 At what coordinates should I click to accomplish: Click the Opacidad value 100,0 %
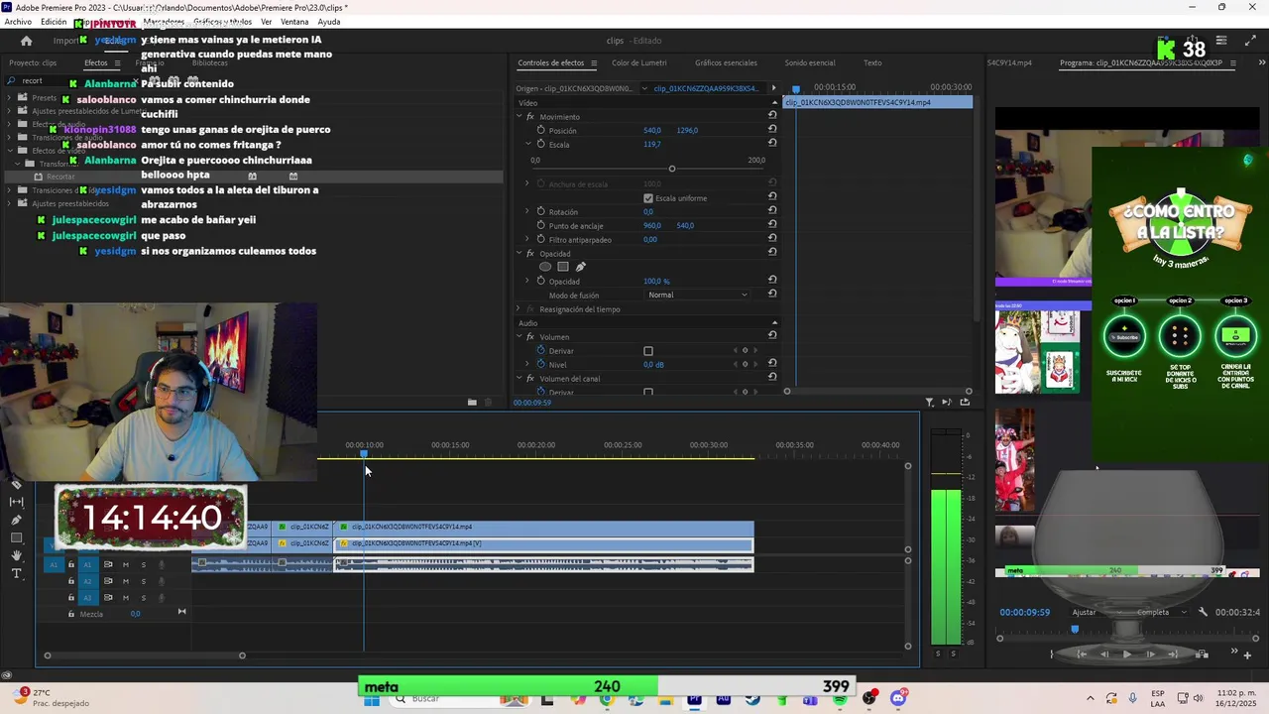[656, 281]
